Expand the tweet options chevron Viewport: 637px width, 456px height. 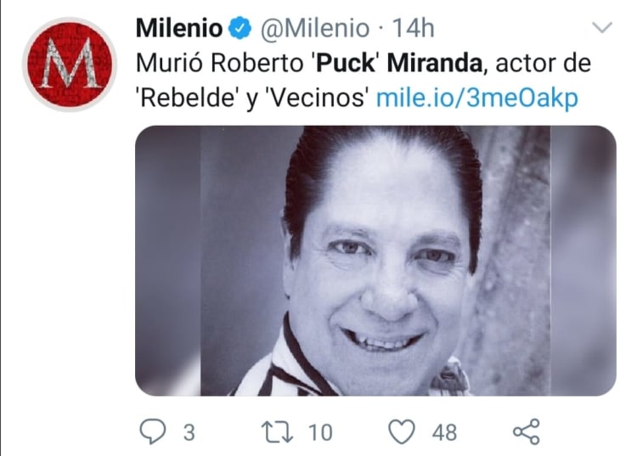click(601, 29)
